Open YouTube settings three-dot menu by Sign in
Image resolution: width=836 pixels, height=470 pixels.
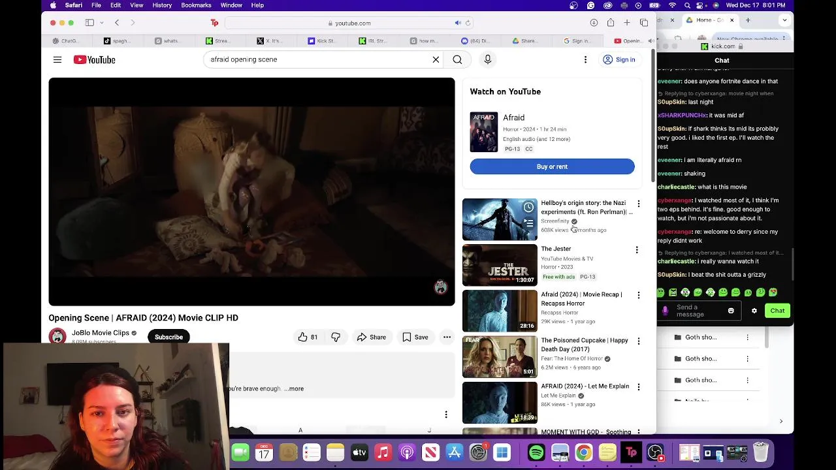point(585,59)
